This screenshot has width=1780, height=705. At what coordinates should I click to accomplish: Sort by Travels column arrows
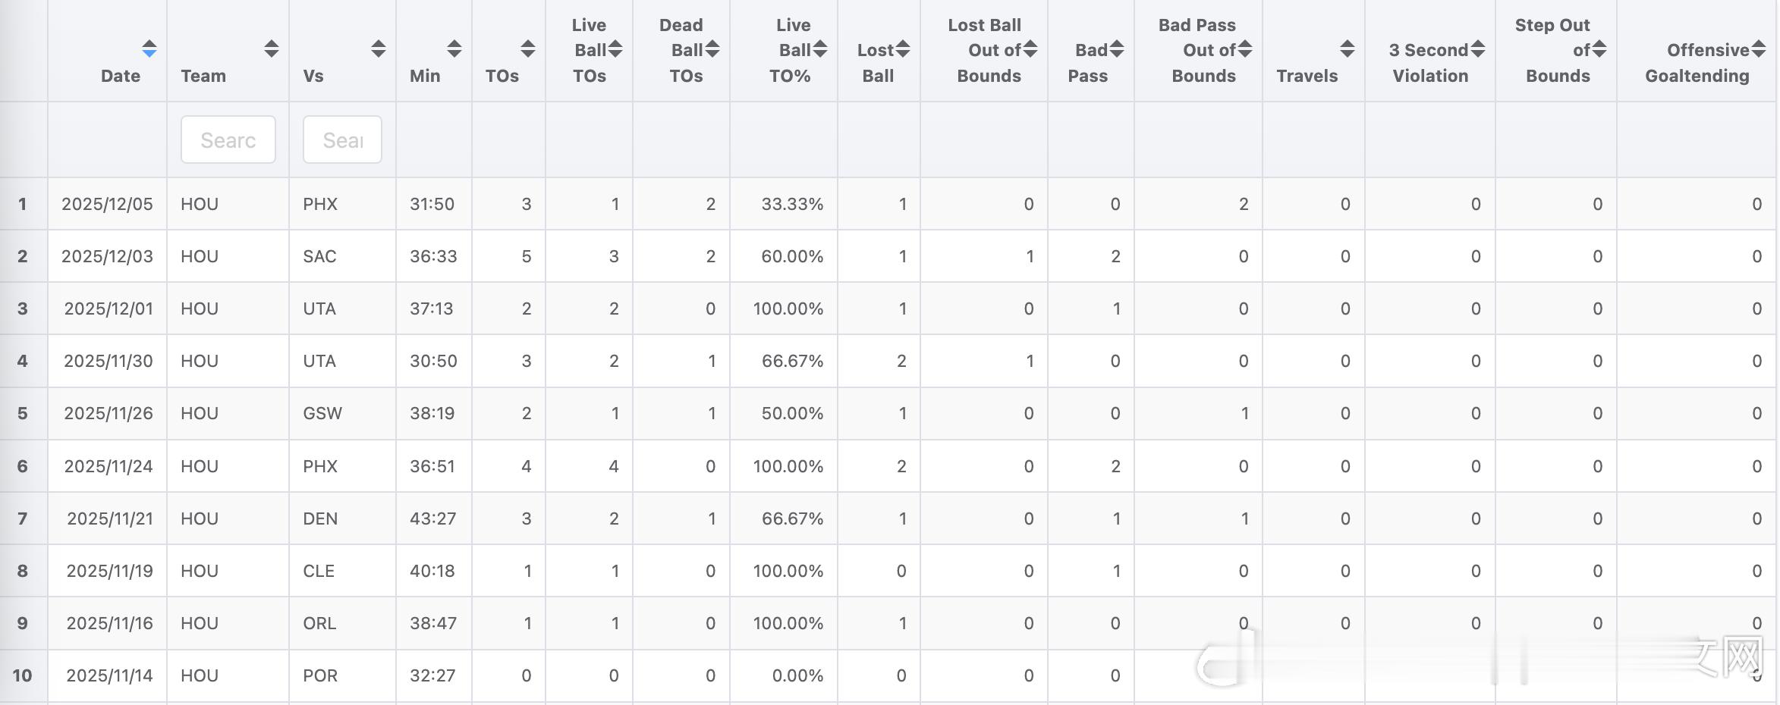coord(1347,49)
